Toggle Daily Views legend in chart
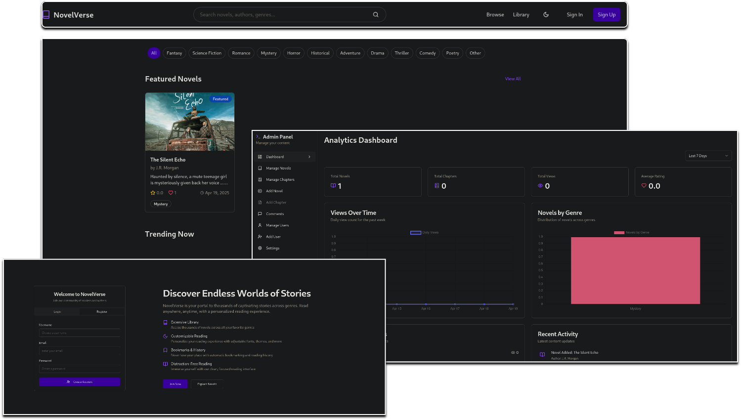 (424, 233)
